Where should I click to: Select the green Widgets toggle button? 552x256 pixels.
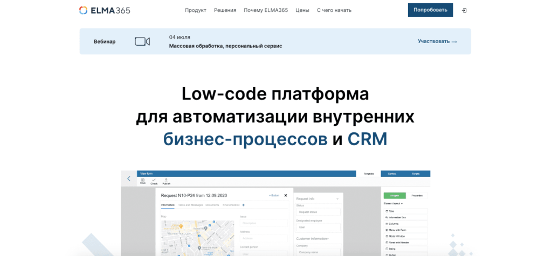[x=395, y=196]
